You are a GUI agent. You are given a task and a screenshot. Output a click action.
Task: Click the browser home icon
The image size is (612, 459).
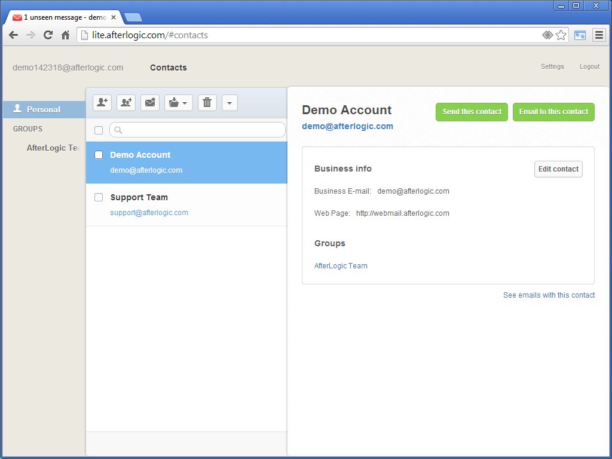point(66,35)
